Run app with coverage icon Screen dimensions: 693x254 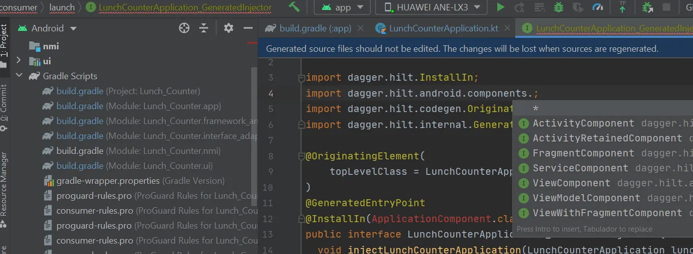click(x=578, y=7)
